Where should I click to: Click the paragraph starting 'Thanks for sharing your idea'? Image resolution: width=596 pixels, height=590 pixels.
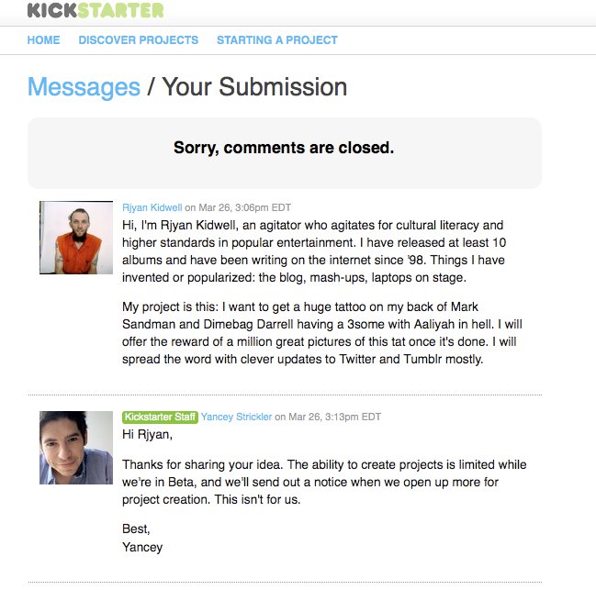coord(324,482)
